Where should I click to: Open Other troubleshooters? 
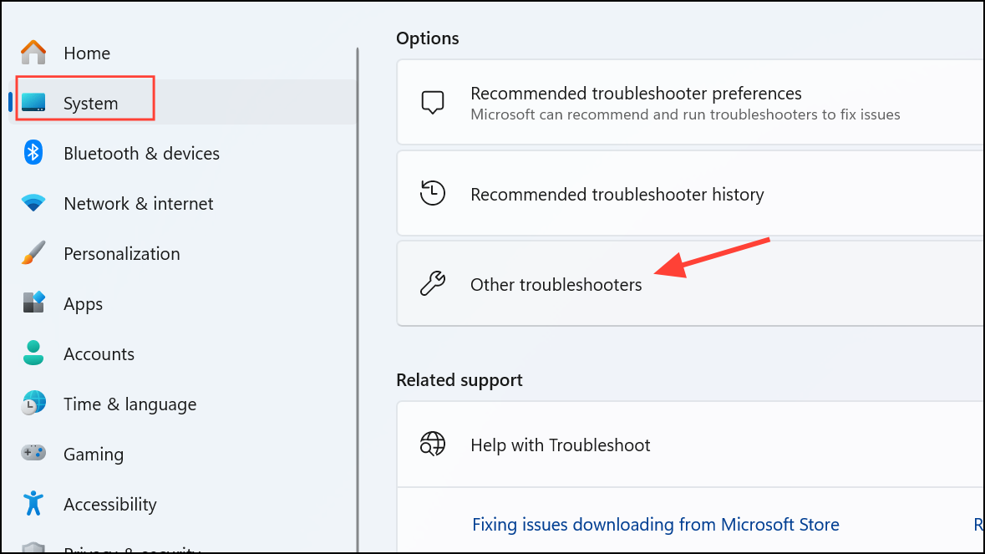[x=690, y=284]
